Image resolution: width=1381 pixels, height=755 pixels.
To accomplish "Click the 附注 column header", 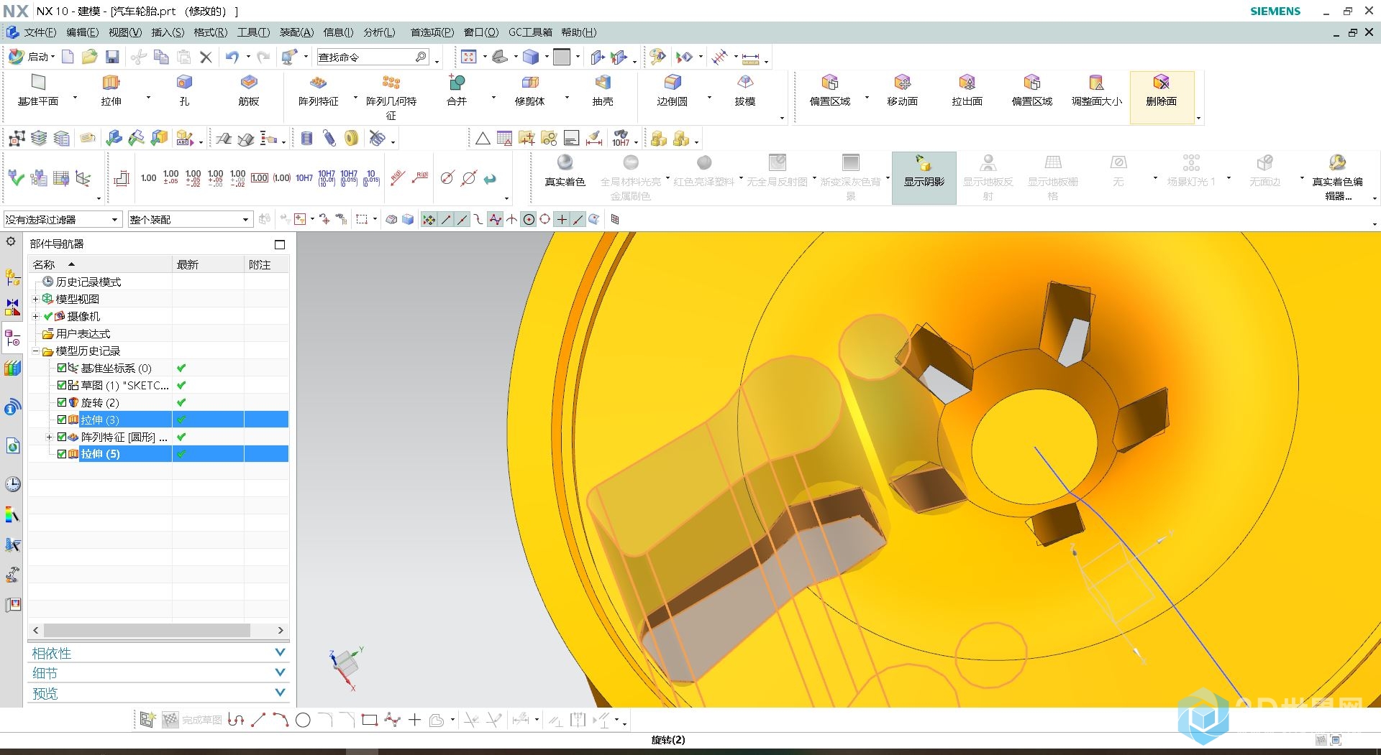I will click(x=266, y=264).
